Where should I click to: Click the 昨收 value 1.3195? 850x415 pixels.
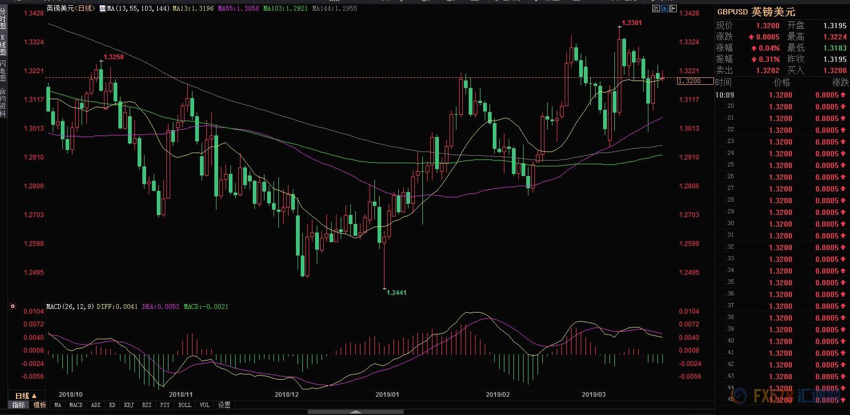click(x=835, y=59)
